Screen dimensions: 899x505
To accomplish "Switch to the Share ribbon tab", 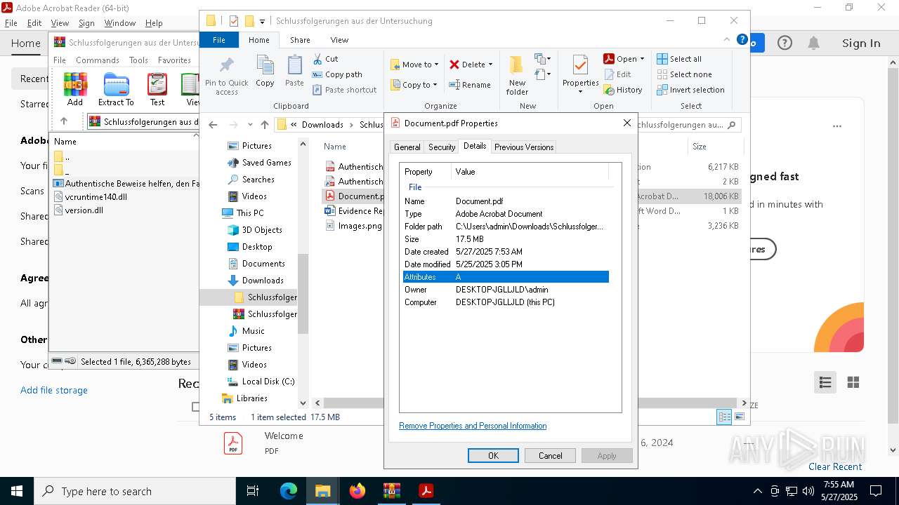I will (300, 40).
